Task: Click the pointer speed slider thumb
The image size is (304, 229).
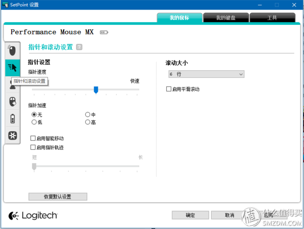Action: (96, 90)
